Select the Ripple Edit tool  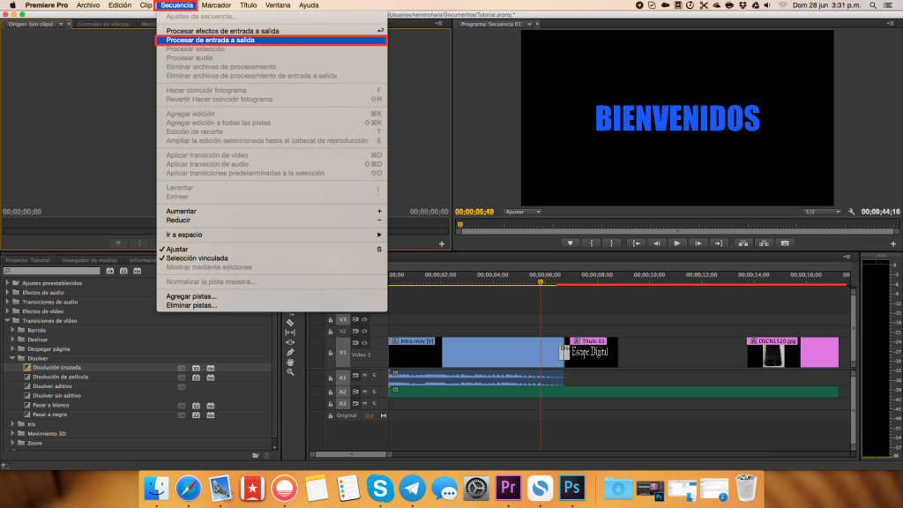coord(291,332)
